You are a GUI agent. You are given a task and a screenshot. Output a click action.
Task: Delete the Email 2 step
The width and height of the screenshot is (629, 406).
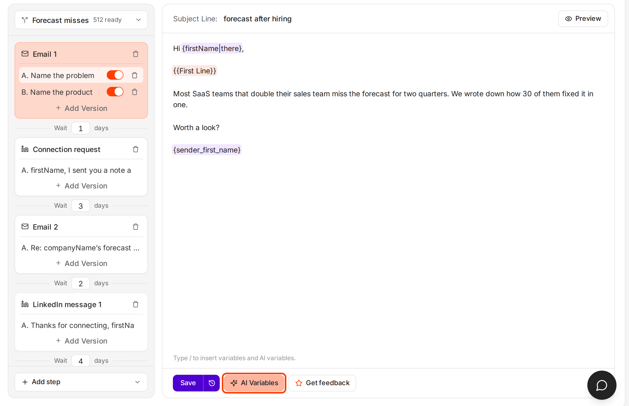[136, 227]
